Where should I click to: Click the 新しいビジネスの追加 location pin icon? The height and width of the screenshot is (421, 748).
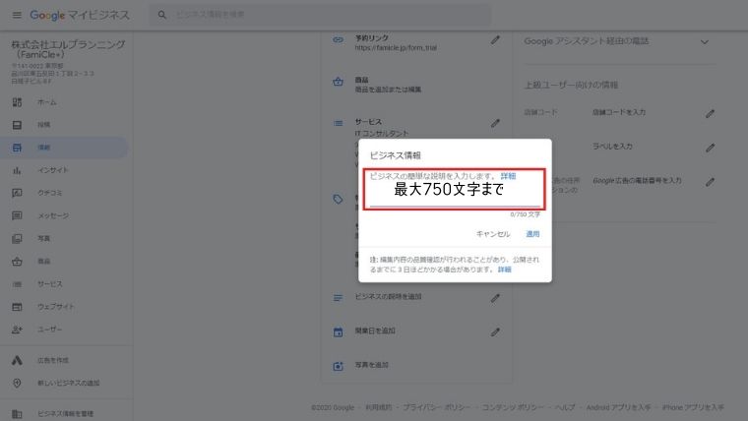(x=17, y=383)
